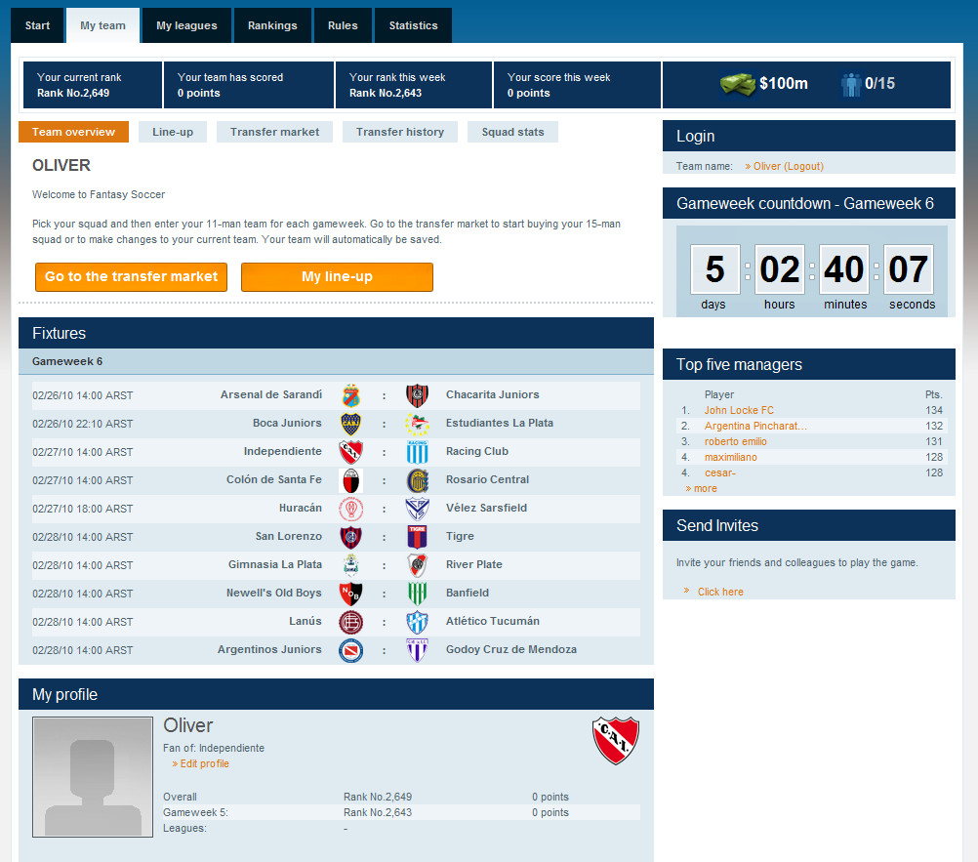Click the San Lorenzo crest

coord(351,537)
